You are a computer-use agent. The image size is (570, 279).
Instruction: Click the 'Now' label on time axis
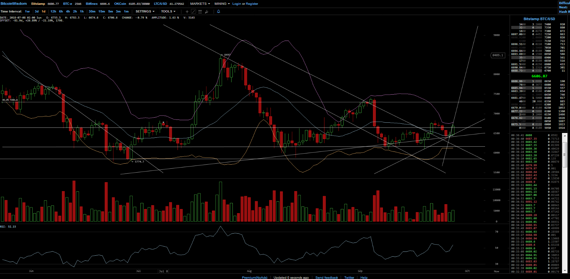pos(496,271)
